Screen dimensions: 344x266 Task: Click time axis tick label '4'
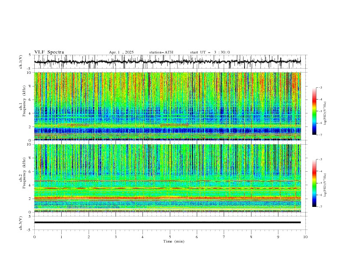pos(142,237)
